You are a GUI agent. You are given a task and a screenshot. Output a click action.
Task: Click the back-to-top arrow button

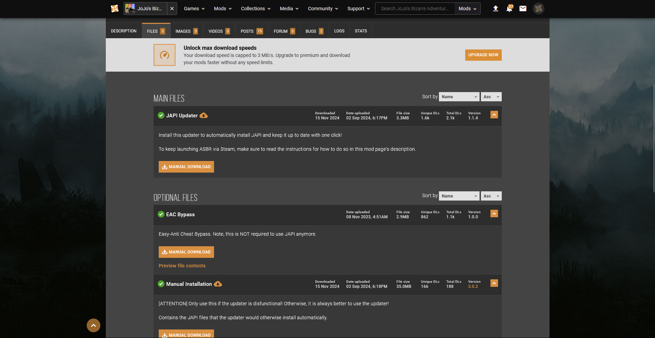tap(94, 325)
